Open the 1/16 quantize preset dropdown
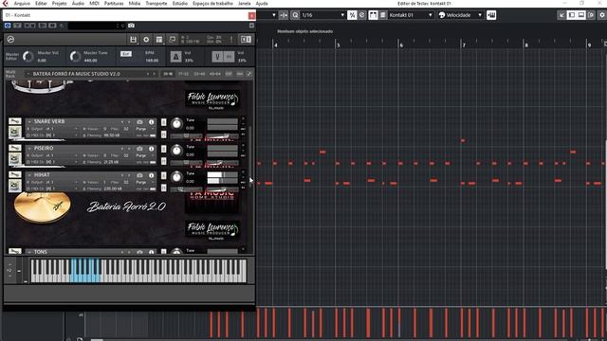Screen dimensions: 607x341 point(322,15)
